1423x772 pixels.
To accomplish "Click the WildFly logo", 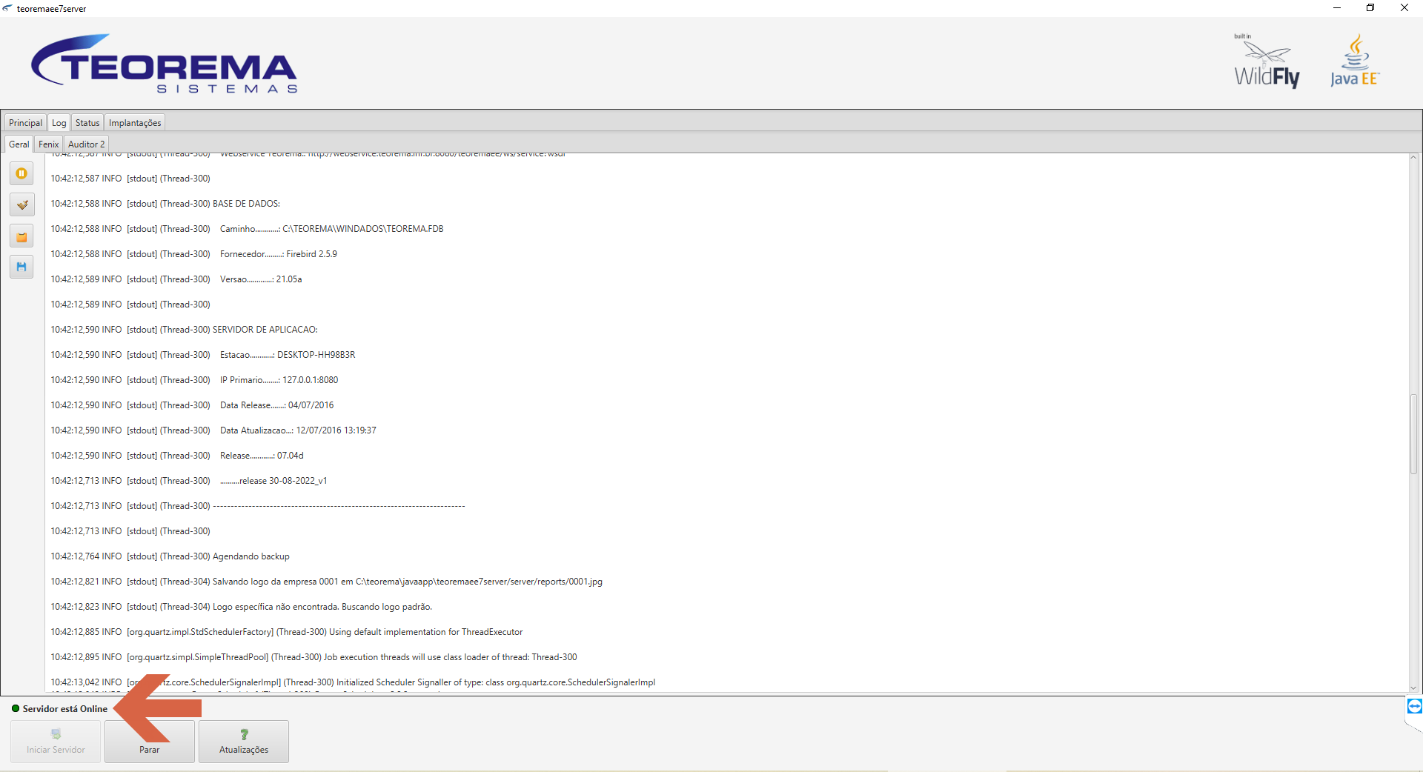I will [1267, 61].
